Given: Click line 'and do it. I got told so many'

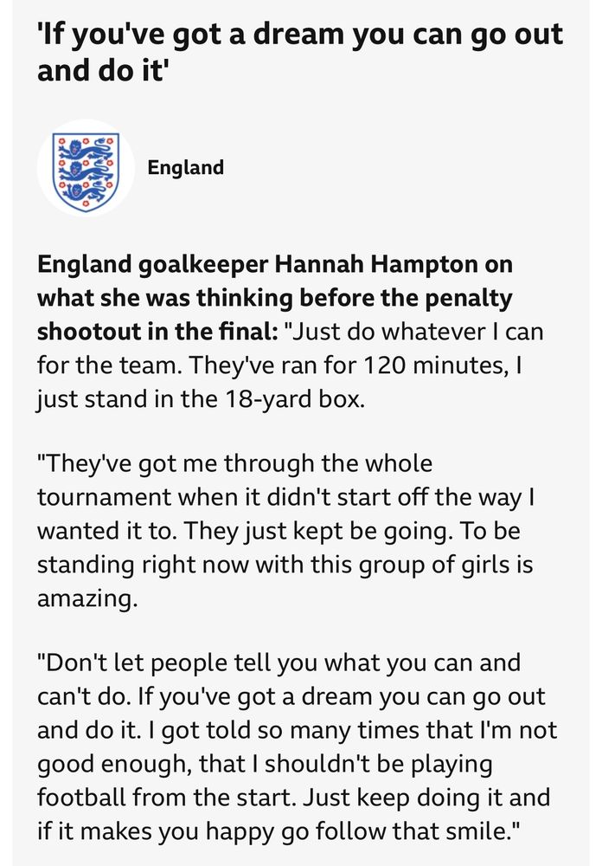Looking at the screenshot, I should coord(298,731).
